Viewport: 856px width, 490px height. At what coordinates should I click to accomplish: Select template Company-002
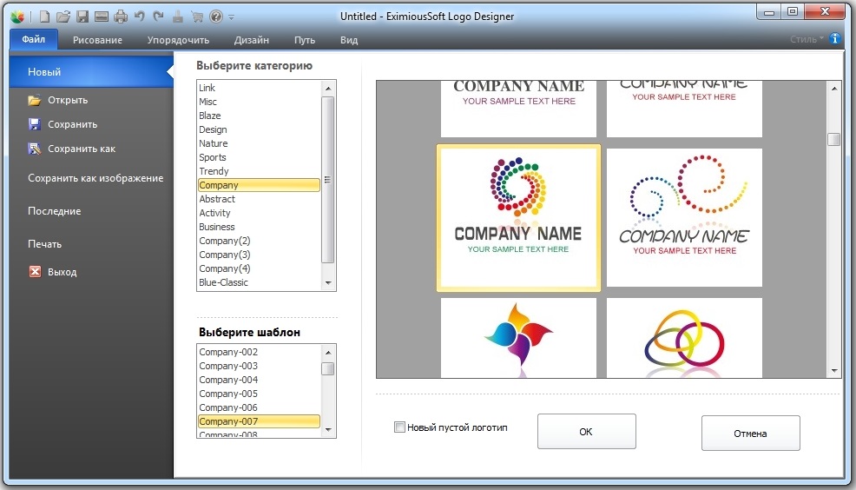click(x=259, y=352)
